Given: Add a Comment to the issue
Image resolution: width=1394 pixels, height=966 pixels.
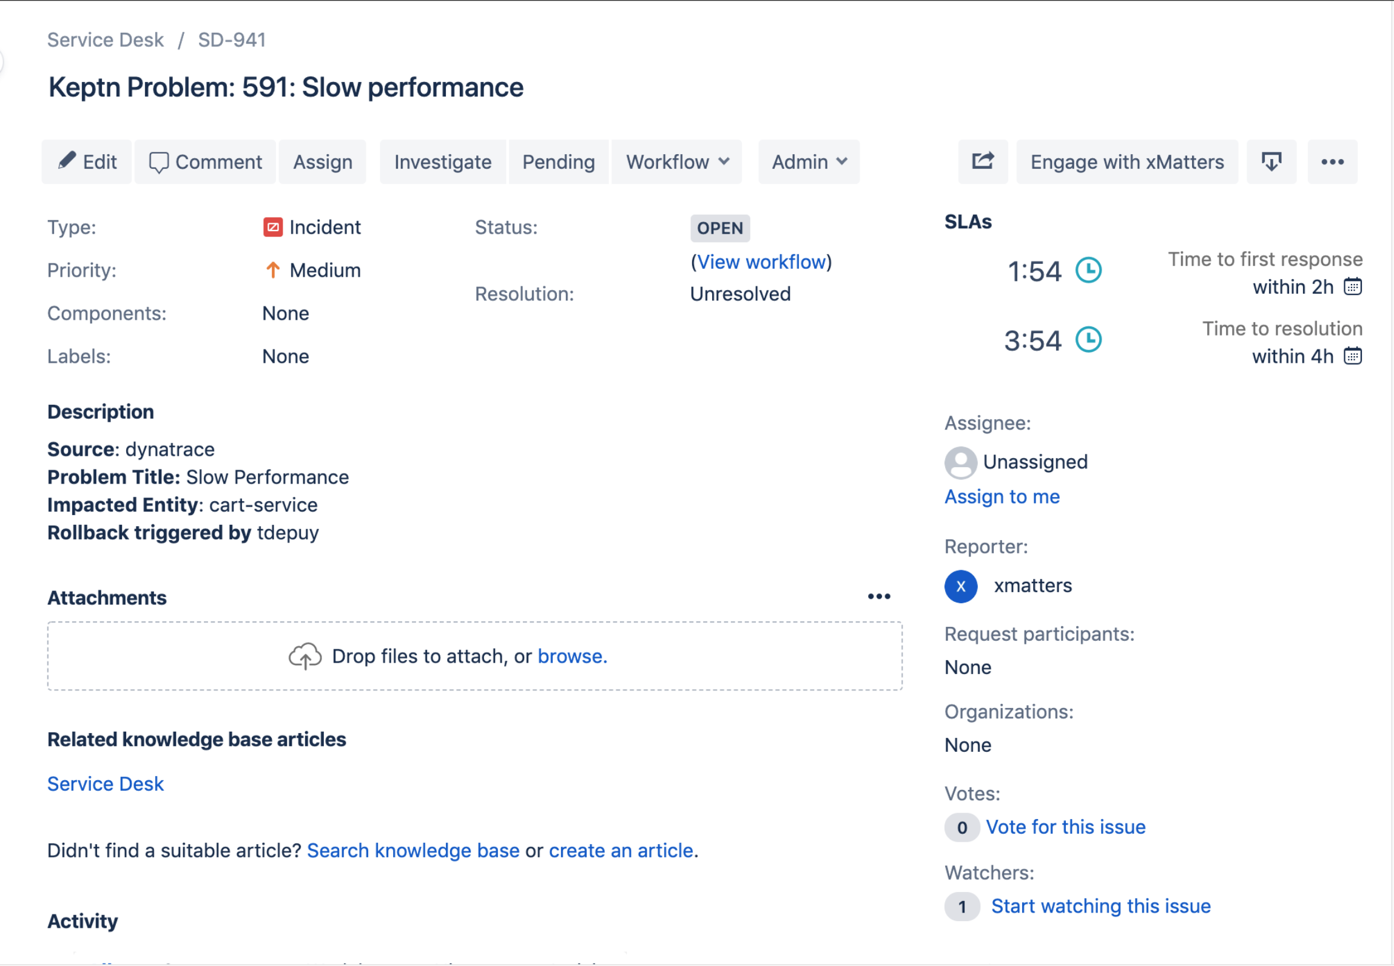Looking at the screenshot, I should [205, 161].
